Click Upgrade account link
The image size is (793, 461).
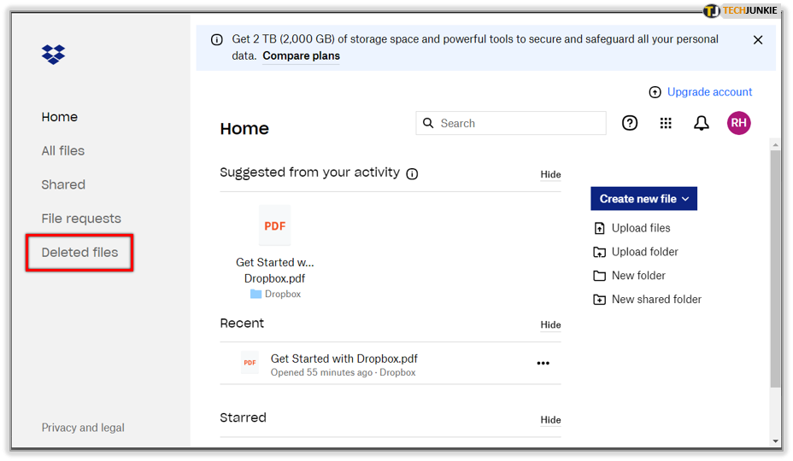click(x=709, y=92)
